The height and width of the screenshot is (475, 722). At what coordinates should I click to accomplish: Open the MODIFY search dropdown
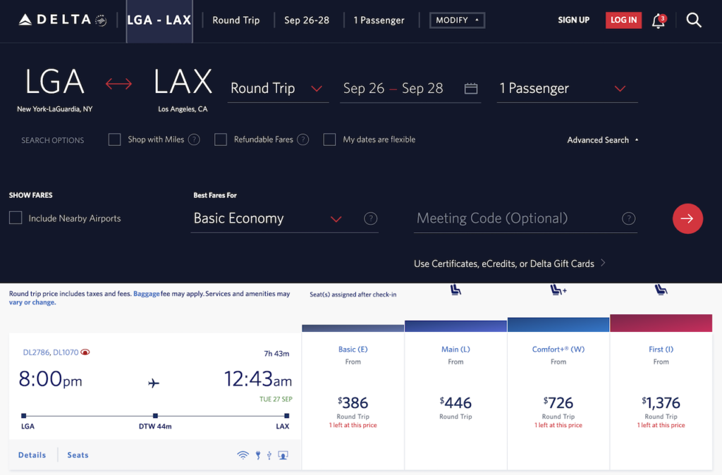tap(457, 20)
